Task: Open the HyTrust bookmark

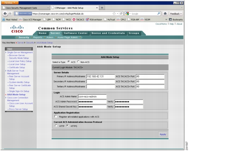Action: tap(109, 20)
